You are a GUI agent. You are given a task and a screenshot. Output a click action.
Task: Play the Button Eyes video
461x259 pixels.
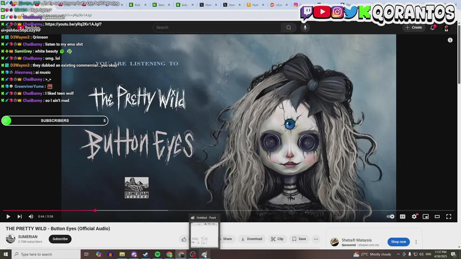pos(8,217)
